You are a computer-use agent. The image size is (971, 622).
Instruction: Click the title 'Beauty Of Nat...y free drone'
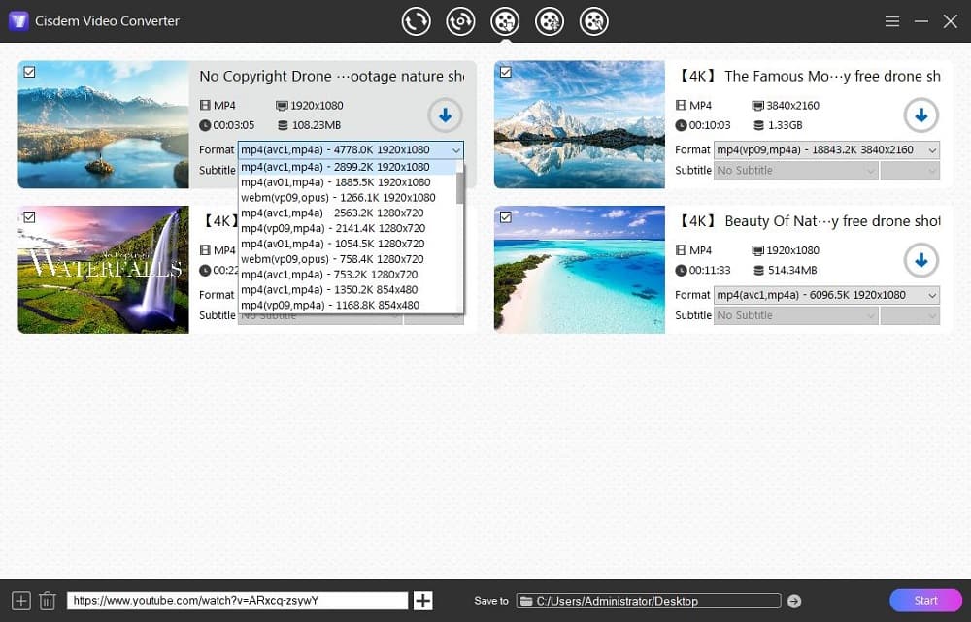tap(808, 221)
